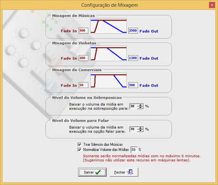
Task: Click the Comerciais fade curve graph
Action: click(108, 81)
